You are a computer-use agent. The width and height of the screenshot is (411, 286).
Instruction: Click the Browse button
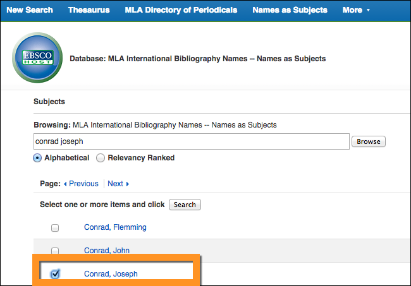[x=368, y=141]
